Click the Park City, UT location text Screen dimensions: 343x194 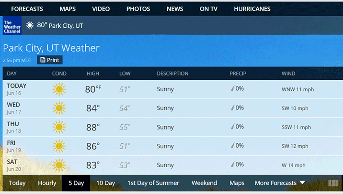coord(66,26)
